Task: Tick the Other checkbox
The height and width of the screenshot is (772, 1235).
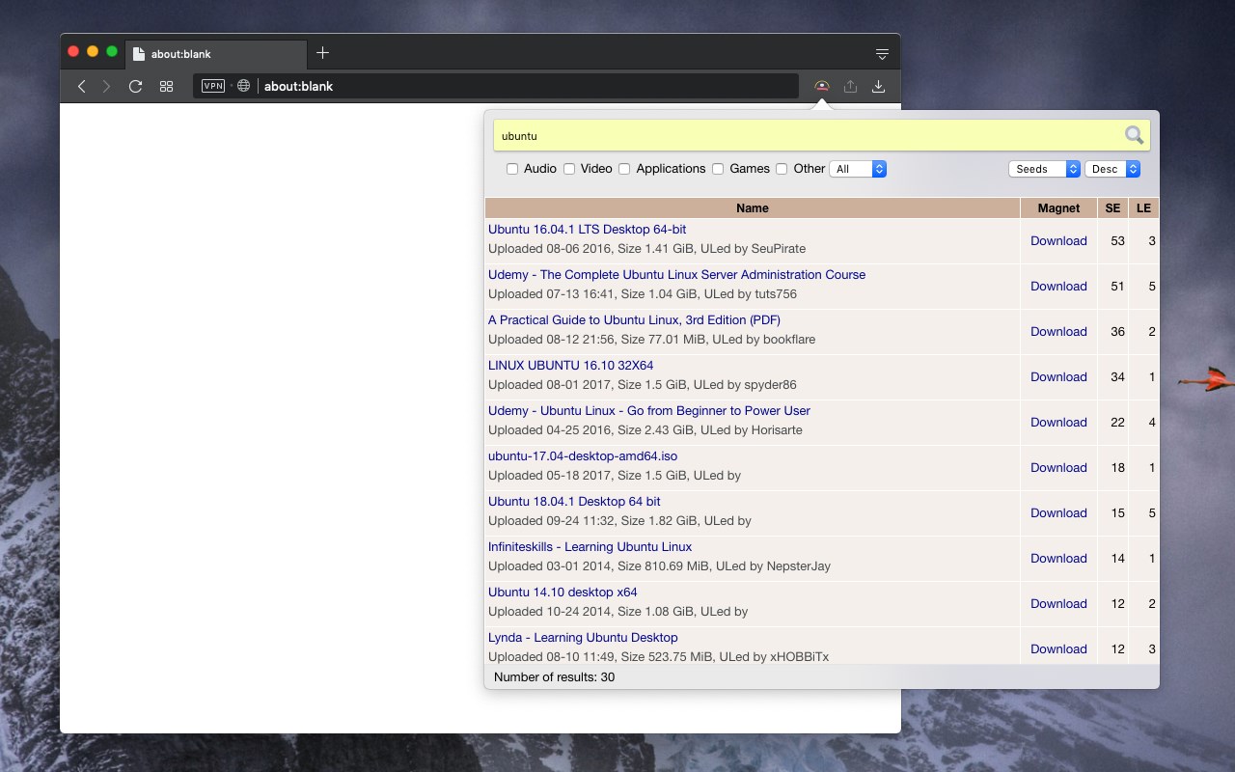Action: [x=782, y=169]
